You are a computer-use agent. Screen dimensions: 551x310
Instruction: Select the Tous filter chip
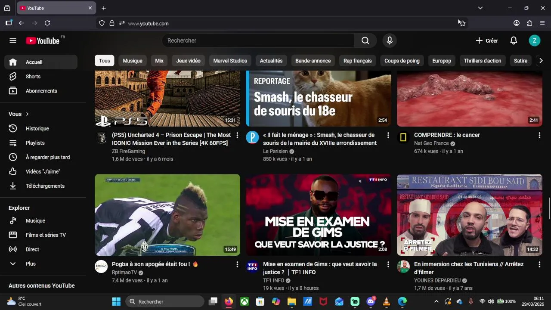pos(105,61)
